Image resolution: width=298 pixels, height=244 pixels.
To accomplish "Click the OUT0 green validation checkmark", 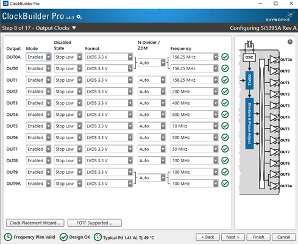I will (225, 68).
